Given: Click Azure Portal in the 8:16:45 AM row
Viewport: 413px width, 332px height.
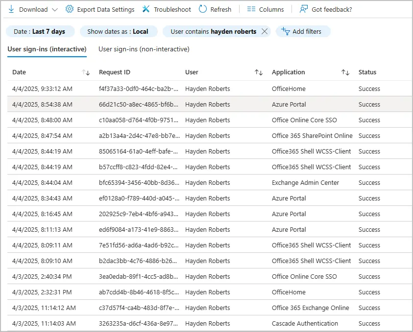Looking at the screenshot, I should tap(289, 214).
